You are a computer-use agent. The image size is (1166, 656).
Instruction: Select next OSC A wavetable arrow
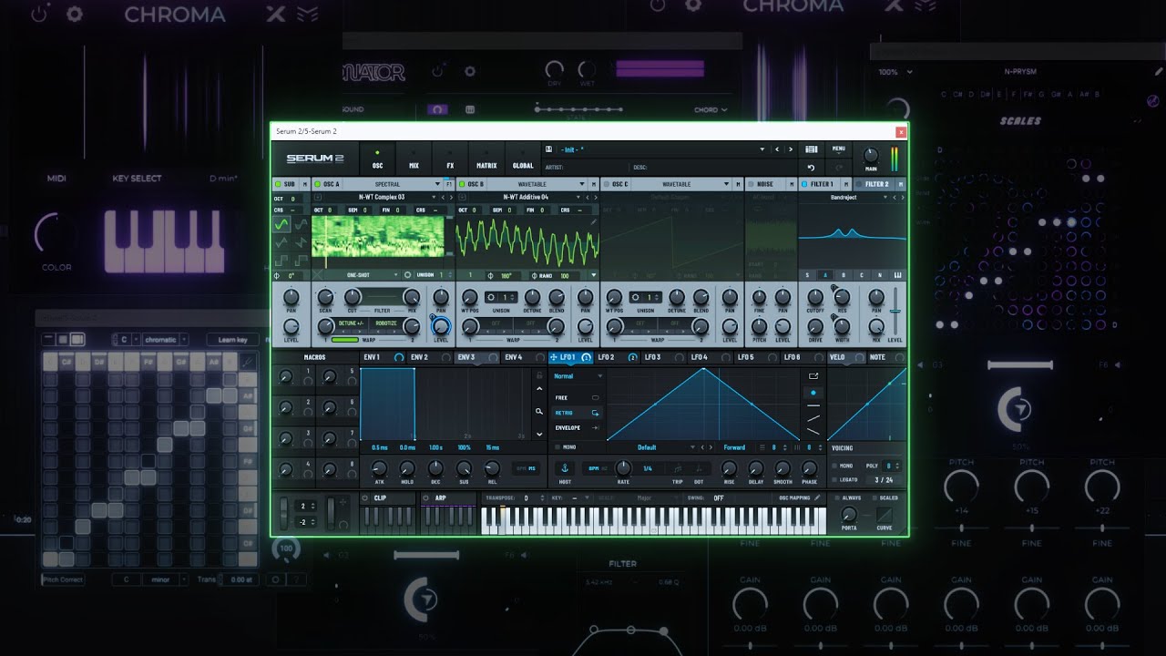click(451, 198)
